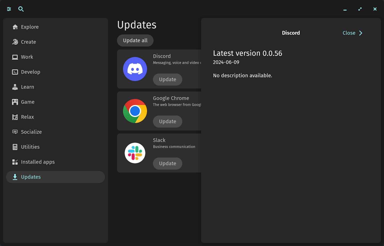Open the Socialize category
Viewport: 384px width, 246px height.
point(31,132)
